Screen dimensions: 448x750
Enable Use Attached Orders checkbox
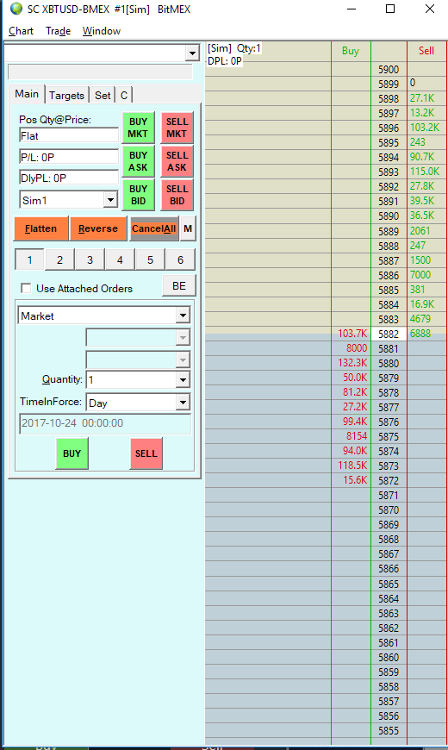27,289
